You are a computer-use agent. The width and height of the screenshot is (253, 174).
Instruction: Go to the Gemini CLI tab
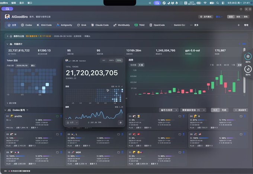(178, 25)
